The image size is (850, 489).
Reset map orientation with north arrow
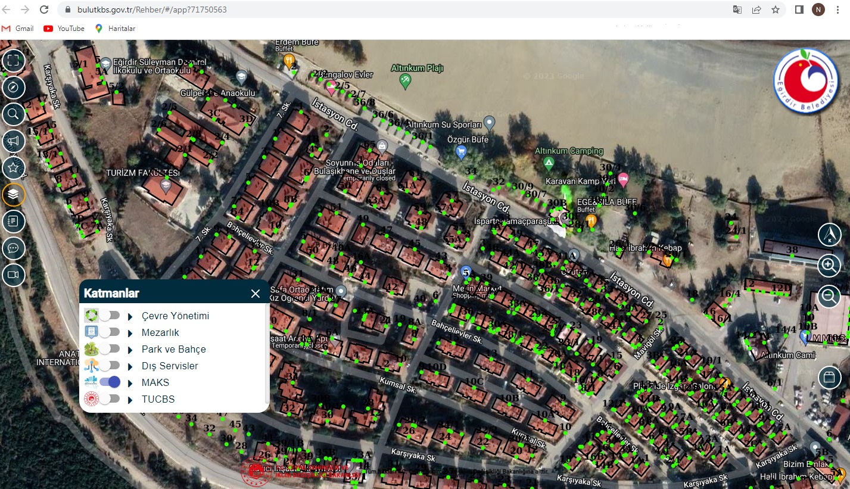pyautogui.click(x=829, y=235)
